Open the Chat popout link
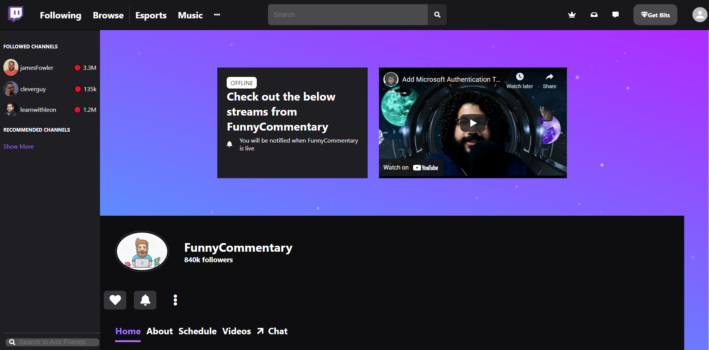Screen dimensions: 709x350 pos(273,331)
